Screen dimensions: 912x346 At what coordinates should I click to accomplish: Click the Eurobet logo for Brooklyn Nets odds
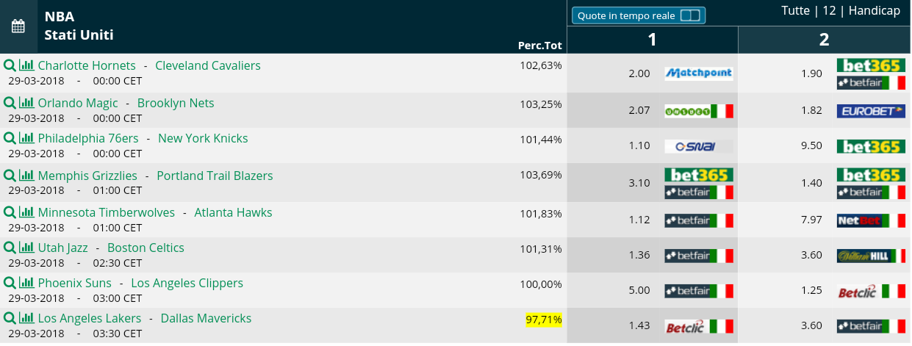(871, 111)
